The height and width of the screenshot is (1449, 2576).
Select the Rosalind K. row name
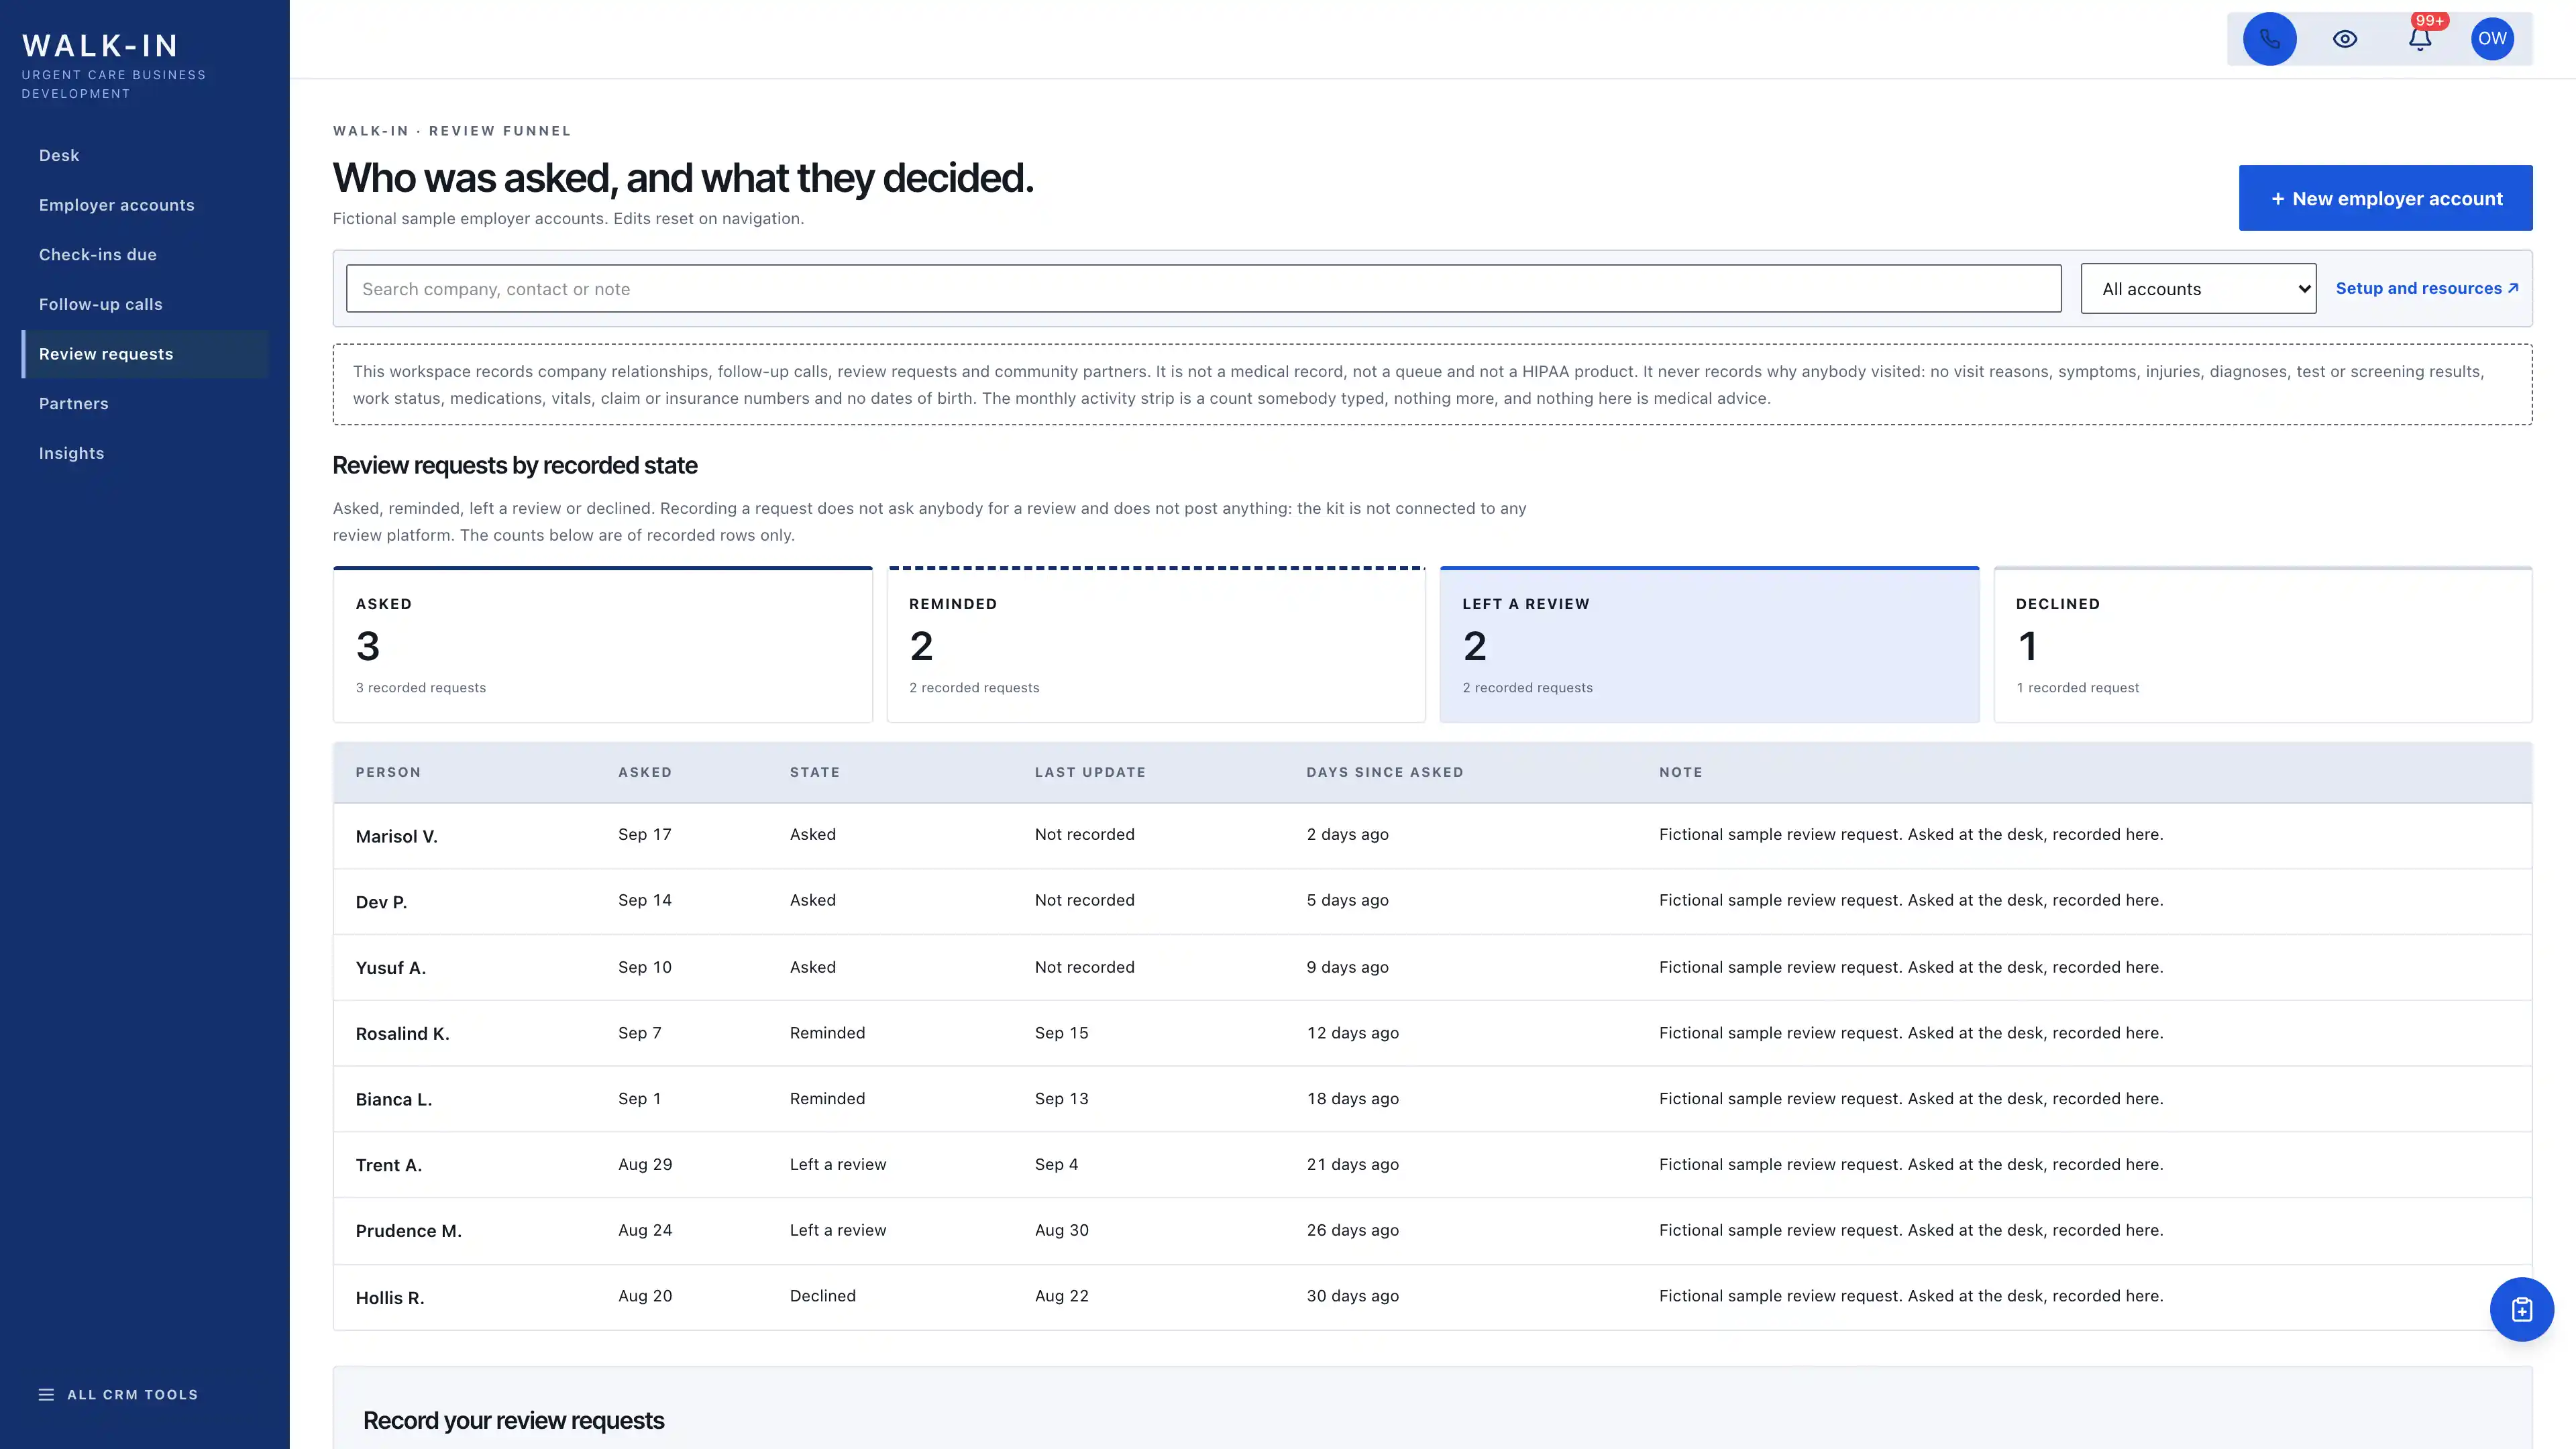402,1033
